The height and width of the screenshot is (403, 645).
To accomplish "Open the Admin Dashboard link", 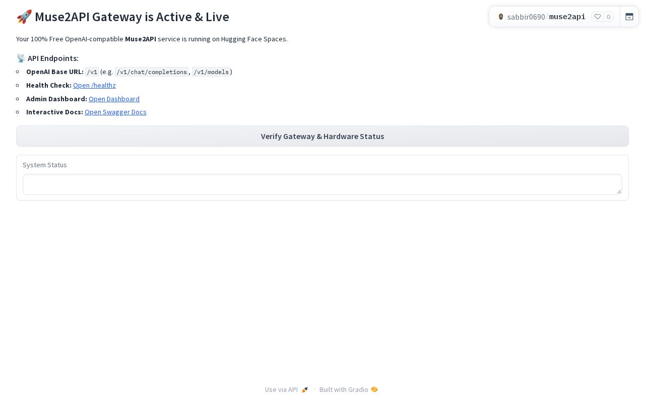I will tap(114, 99).
